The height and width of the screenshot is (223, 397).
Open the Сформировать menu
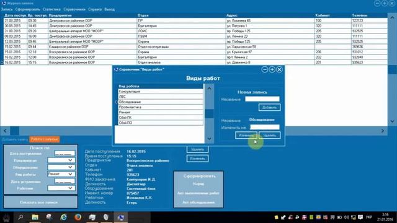coord(27,9)
